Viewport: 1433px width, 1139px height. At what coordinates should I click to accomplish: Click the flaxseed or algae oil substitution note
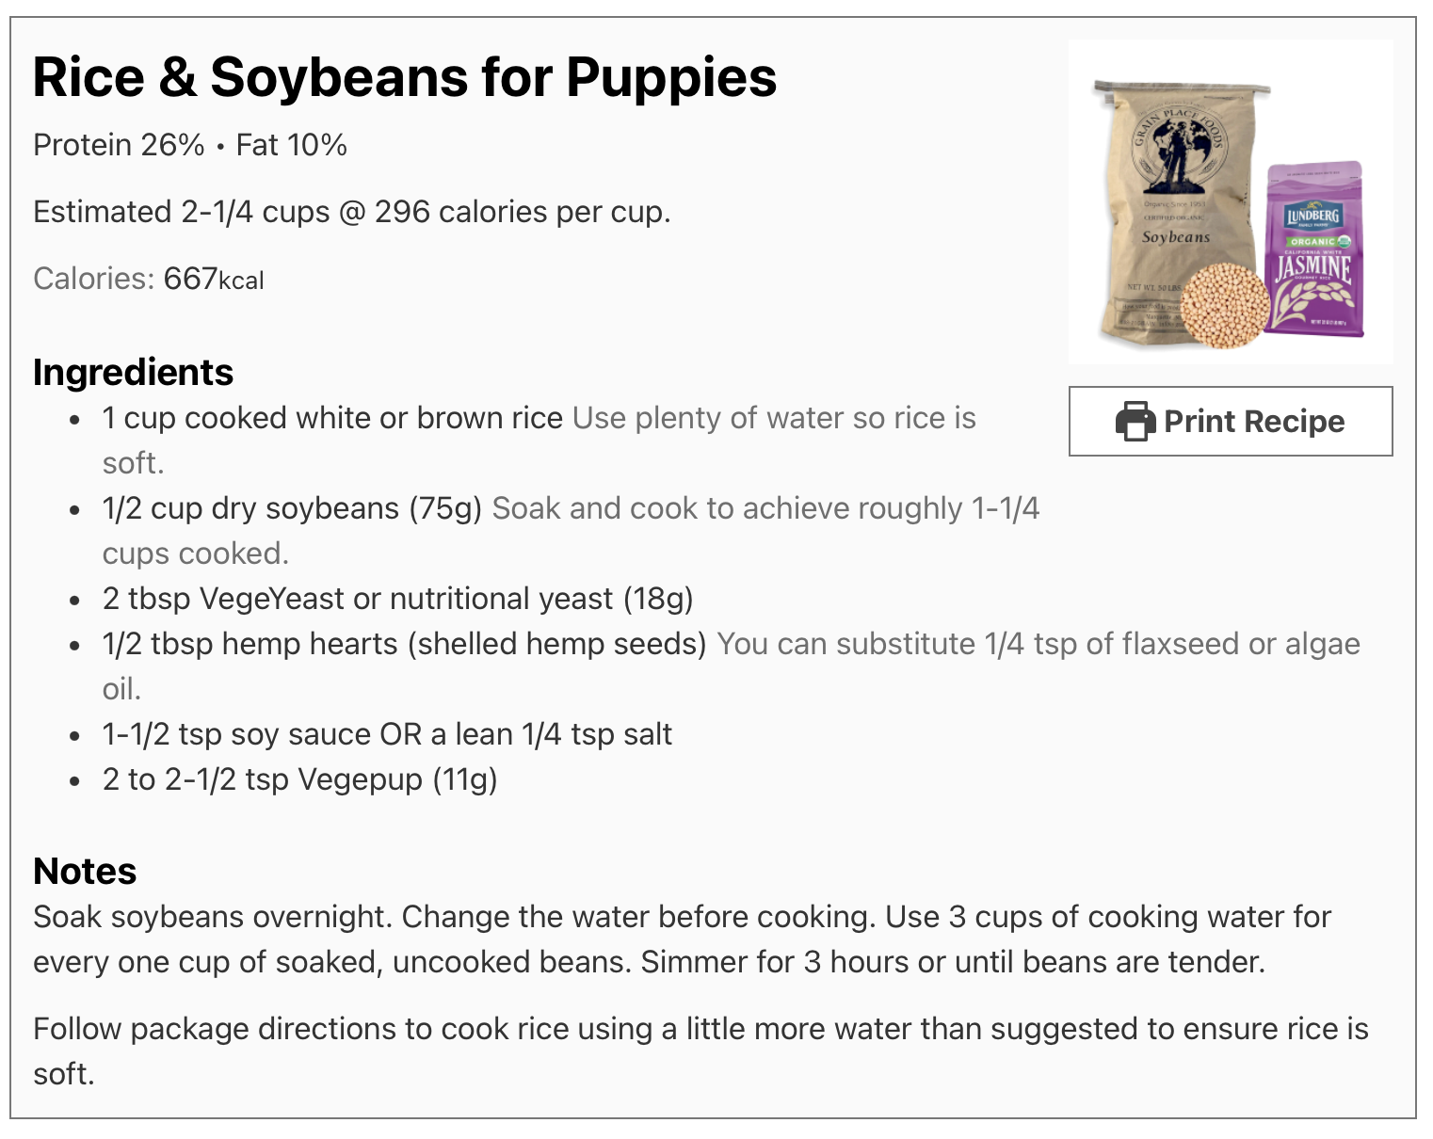tap(1038, 644)
